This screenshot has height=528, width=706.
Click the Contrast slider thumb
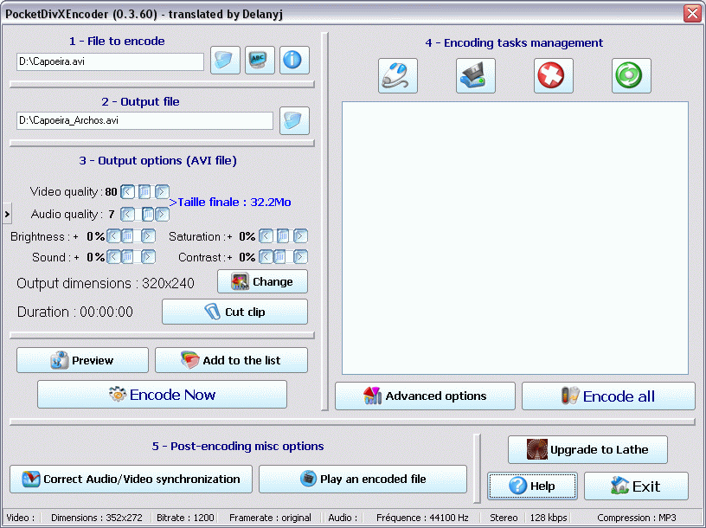click(279, 257)
